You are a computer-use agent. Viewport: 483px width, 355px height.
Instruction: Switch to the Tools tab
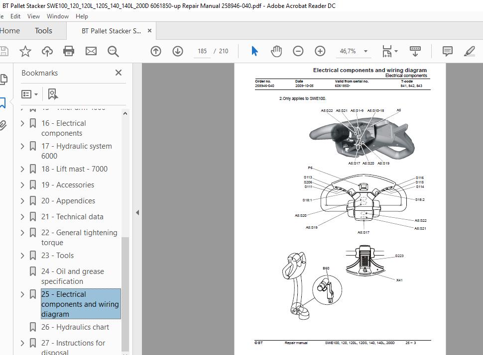click(43, 31)
